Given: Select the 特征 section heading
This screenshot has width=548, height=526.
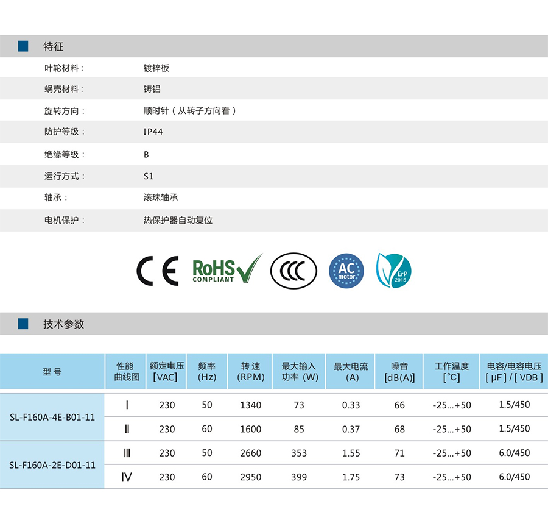Looking at the screenshot, I should 54,46.
